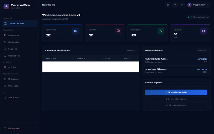Click the Nouvelle formation button
The height and width of the screenshot is (134, 214).
176,92
